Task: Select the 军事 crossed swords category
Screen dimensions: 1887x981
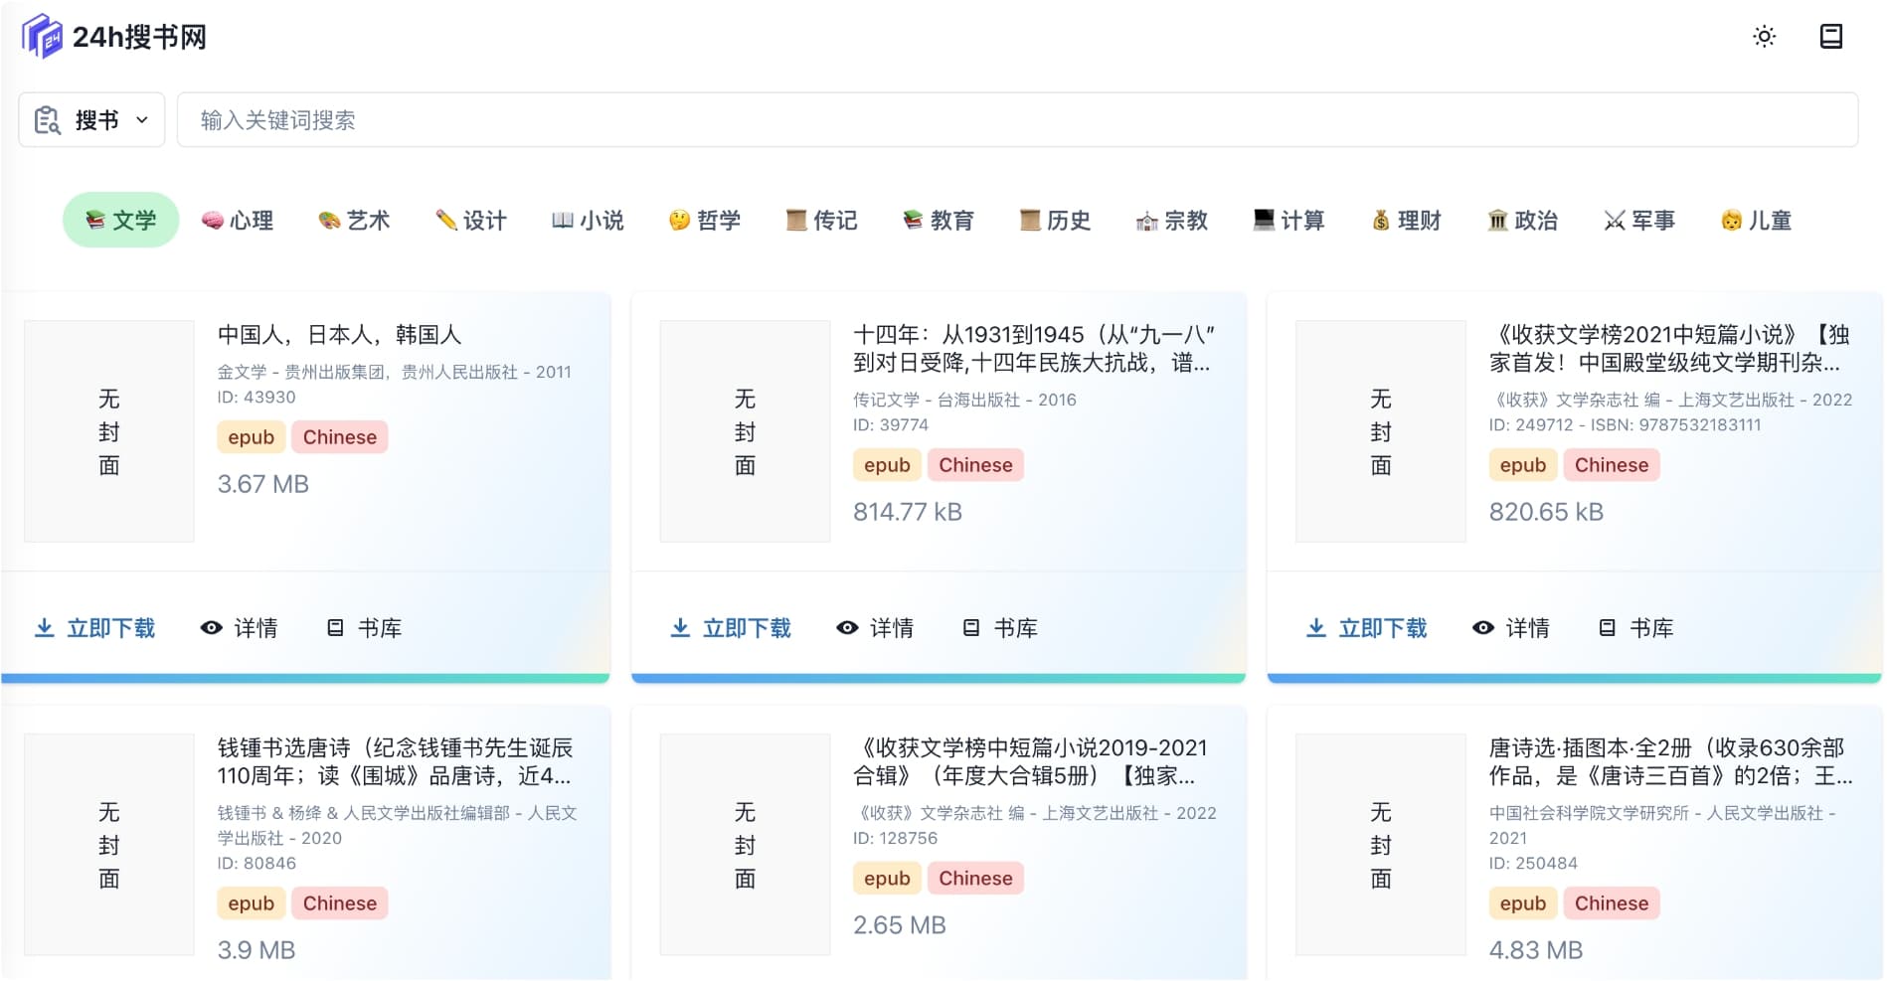Action: click(1639, 220)
